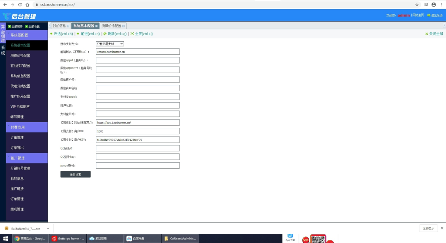Click the browser address bar URL

[x=57, y=4]
